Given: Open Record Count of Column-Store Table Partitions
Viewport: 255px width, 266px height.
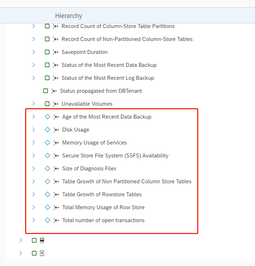Looking at the screenshot, I should point(118,26).
